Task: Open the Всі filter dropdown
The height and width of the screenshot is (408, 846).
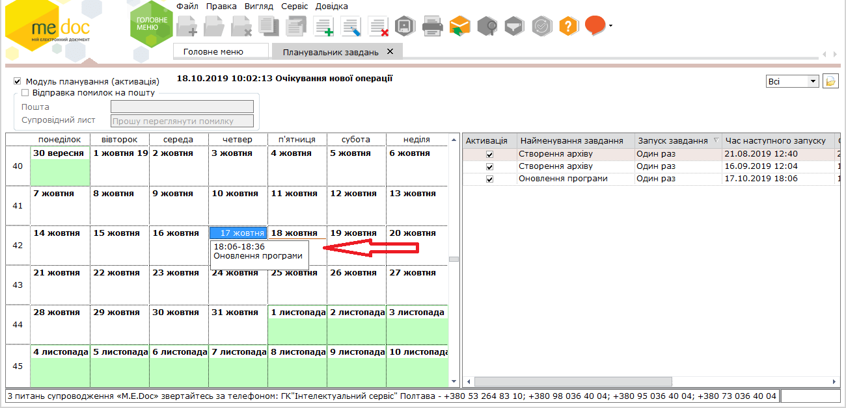Action: pyautogui.click(x=812, y=81)
